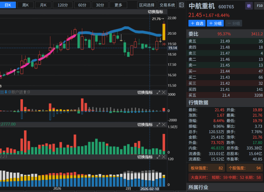The height and width of the screenshot is (192, 264).
Task: Open 切换指标 selector on volume panel
Action: 145,125
